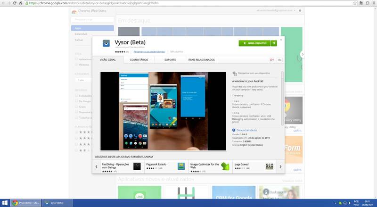Screen dimensions: 377x207
Task: Open the Image Optimizer for the Web link
Action: click(x=205, y=166)
